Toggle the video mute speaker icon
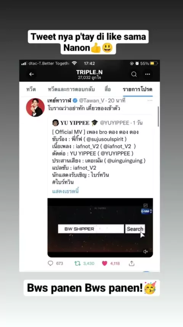The width and height of the screenshot is (183, 327). [x=145, y=252]
